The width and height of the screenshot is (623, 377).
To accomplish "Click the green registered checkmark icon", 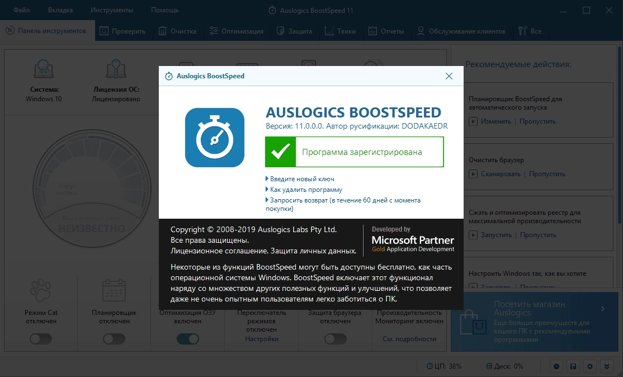I will click(281, 152).
